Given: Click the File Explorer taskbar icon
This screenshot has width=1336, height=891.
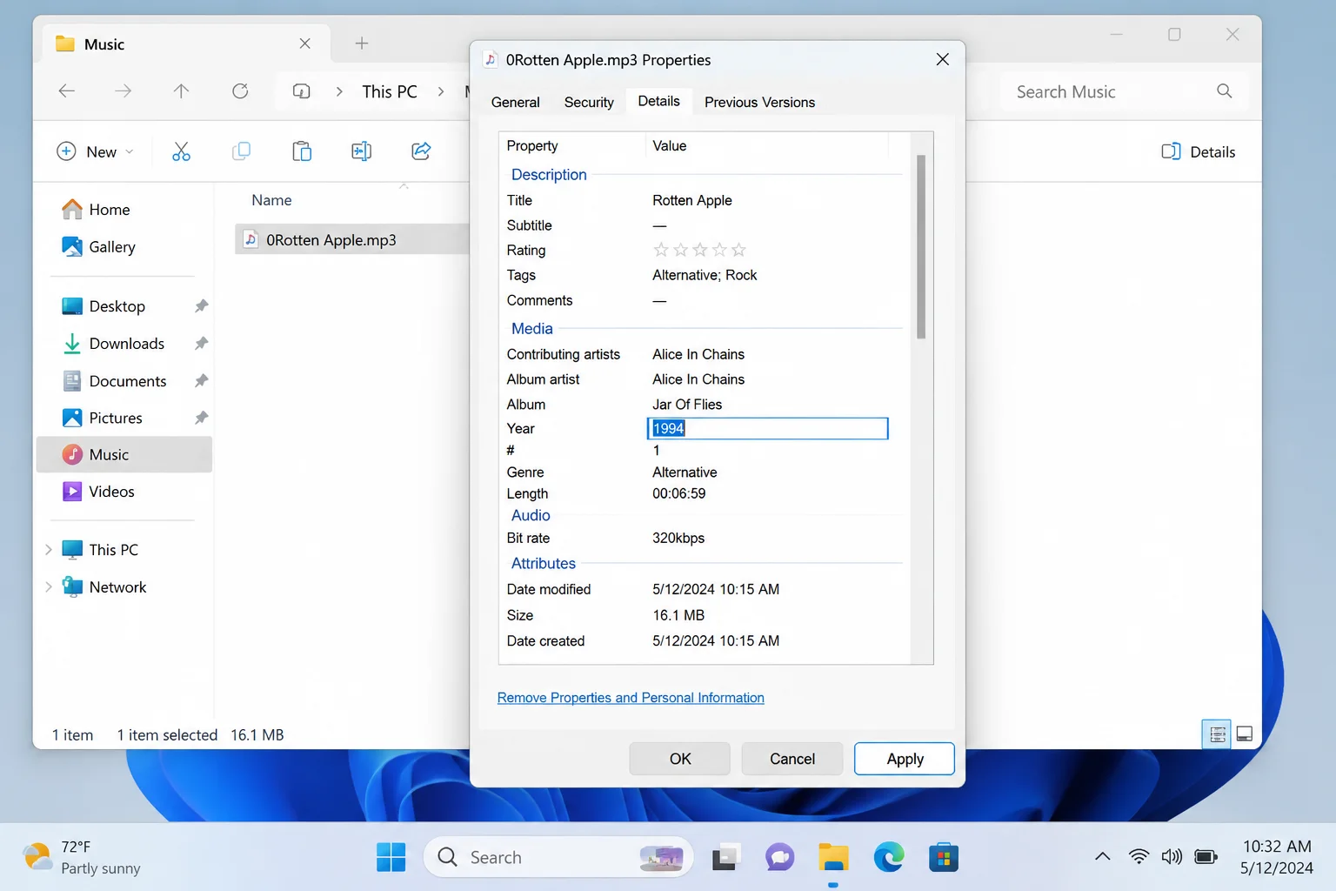Looking at the screenshot, I should point(833,858).
